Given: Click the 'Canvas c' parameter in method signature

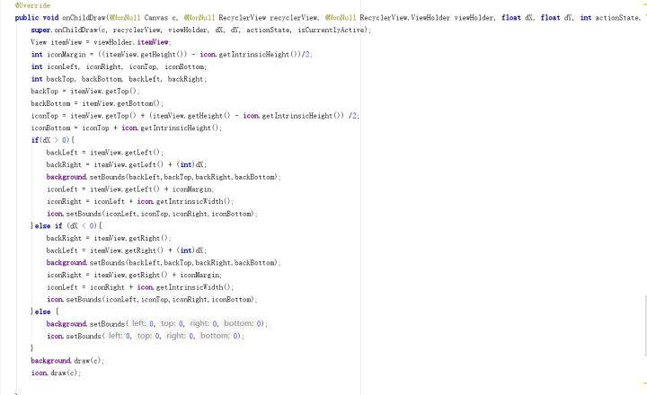Looking at the screenshot, I should click(x=161, y=18).
